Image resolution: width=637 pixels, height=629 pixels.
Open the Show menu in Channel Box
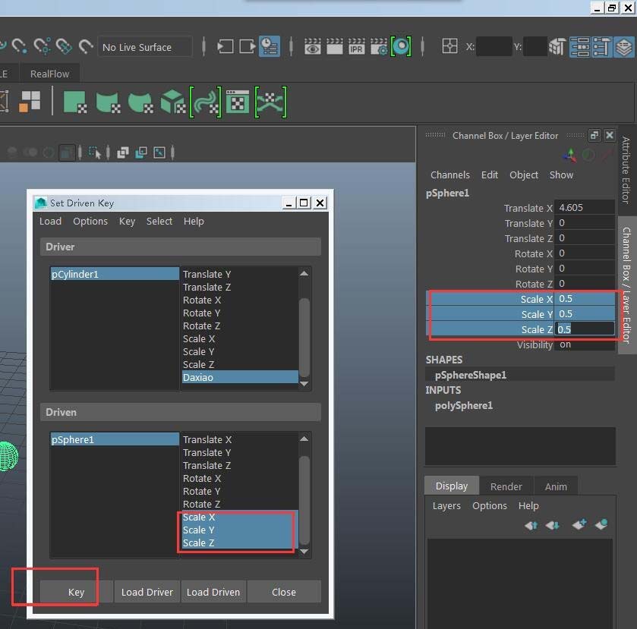(561, 175)
